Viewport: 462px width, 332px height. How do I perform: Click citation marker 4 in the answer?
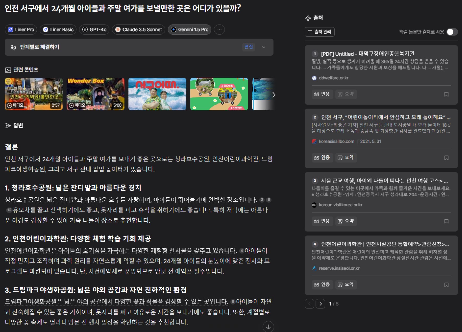pos(242,251)
